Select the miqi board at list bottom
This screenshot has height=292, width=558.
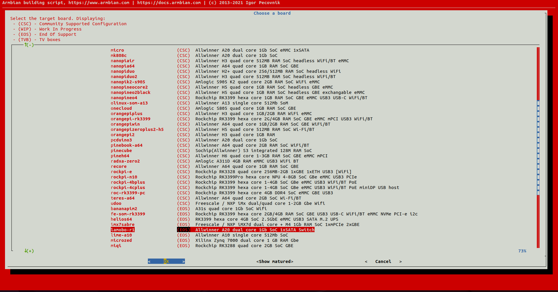click(116, 246)
